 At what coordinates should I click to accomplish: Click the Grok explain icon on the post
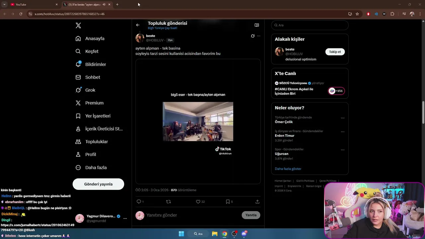click(x=253, y=36)
